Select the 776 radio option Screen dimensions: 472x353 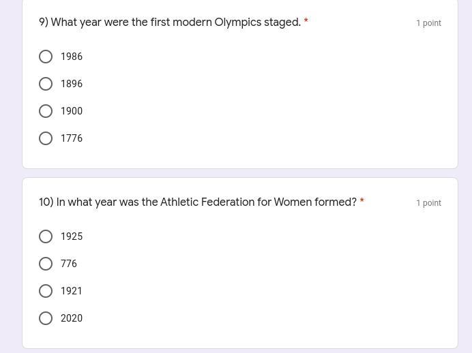point(46,264)
